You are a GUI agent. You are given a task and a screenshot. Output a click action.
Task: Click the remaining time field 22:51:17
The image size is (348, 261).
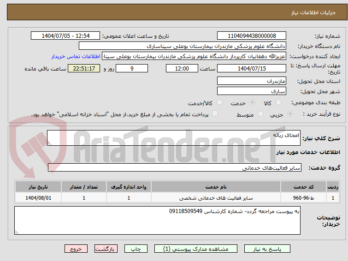pos(84,68)
